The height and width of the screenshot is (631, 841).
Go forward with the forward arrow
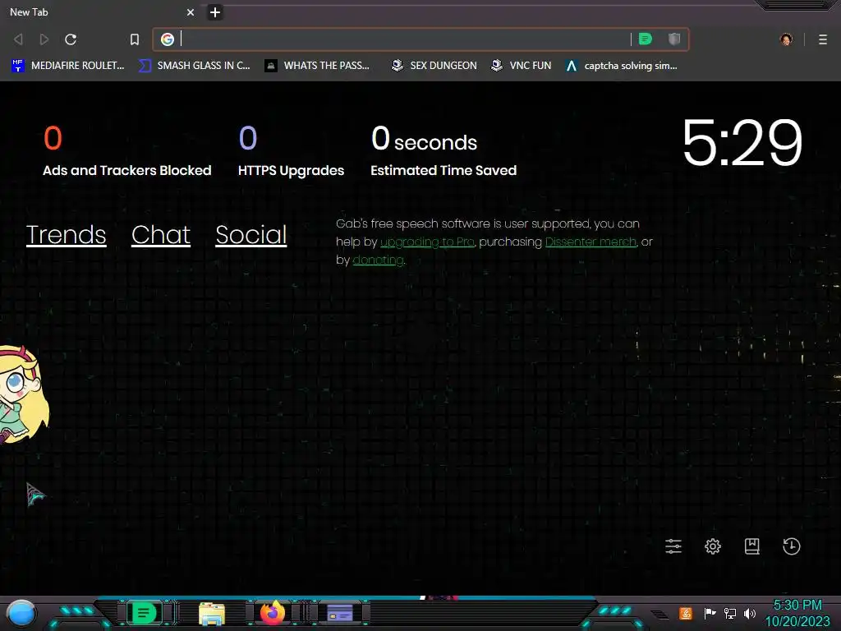tap(44, 39)
